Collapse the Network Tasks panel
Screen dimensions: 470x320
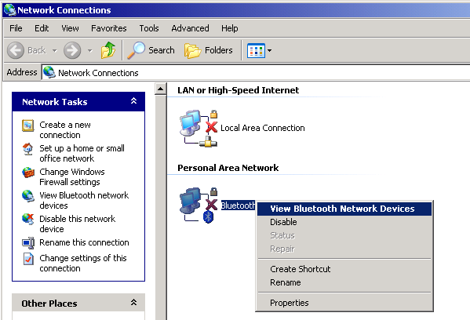tap(133, 101)
